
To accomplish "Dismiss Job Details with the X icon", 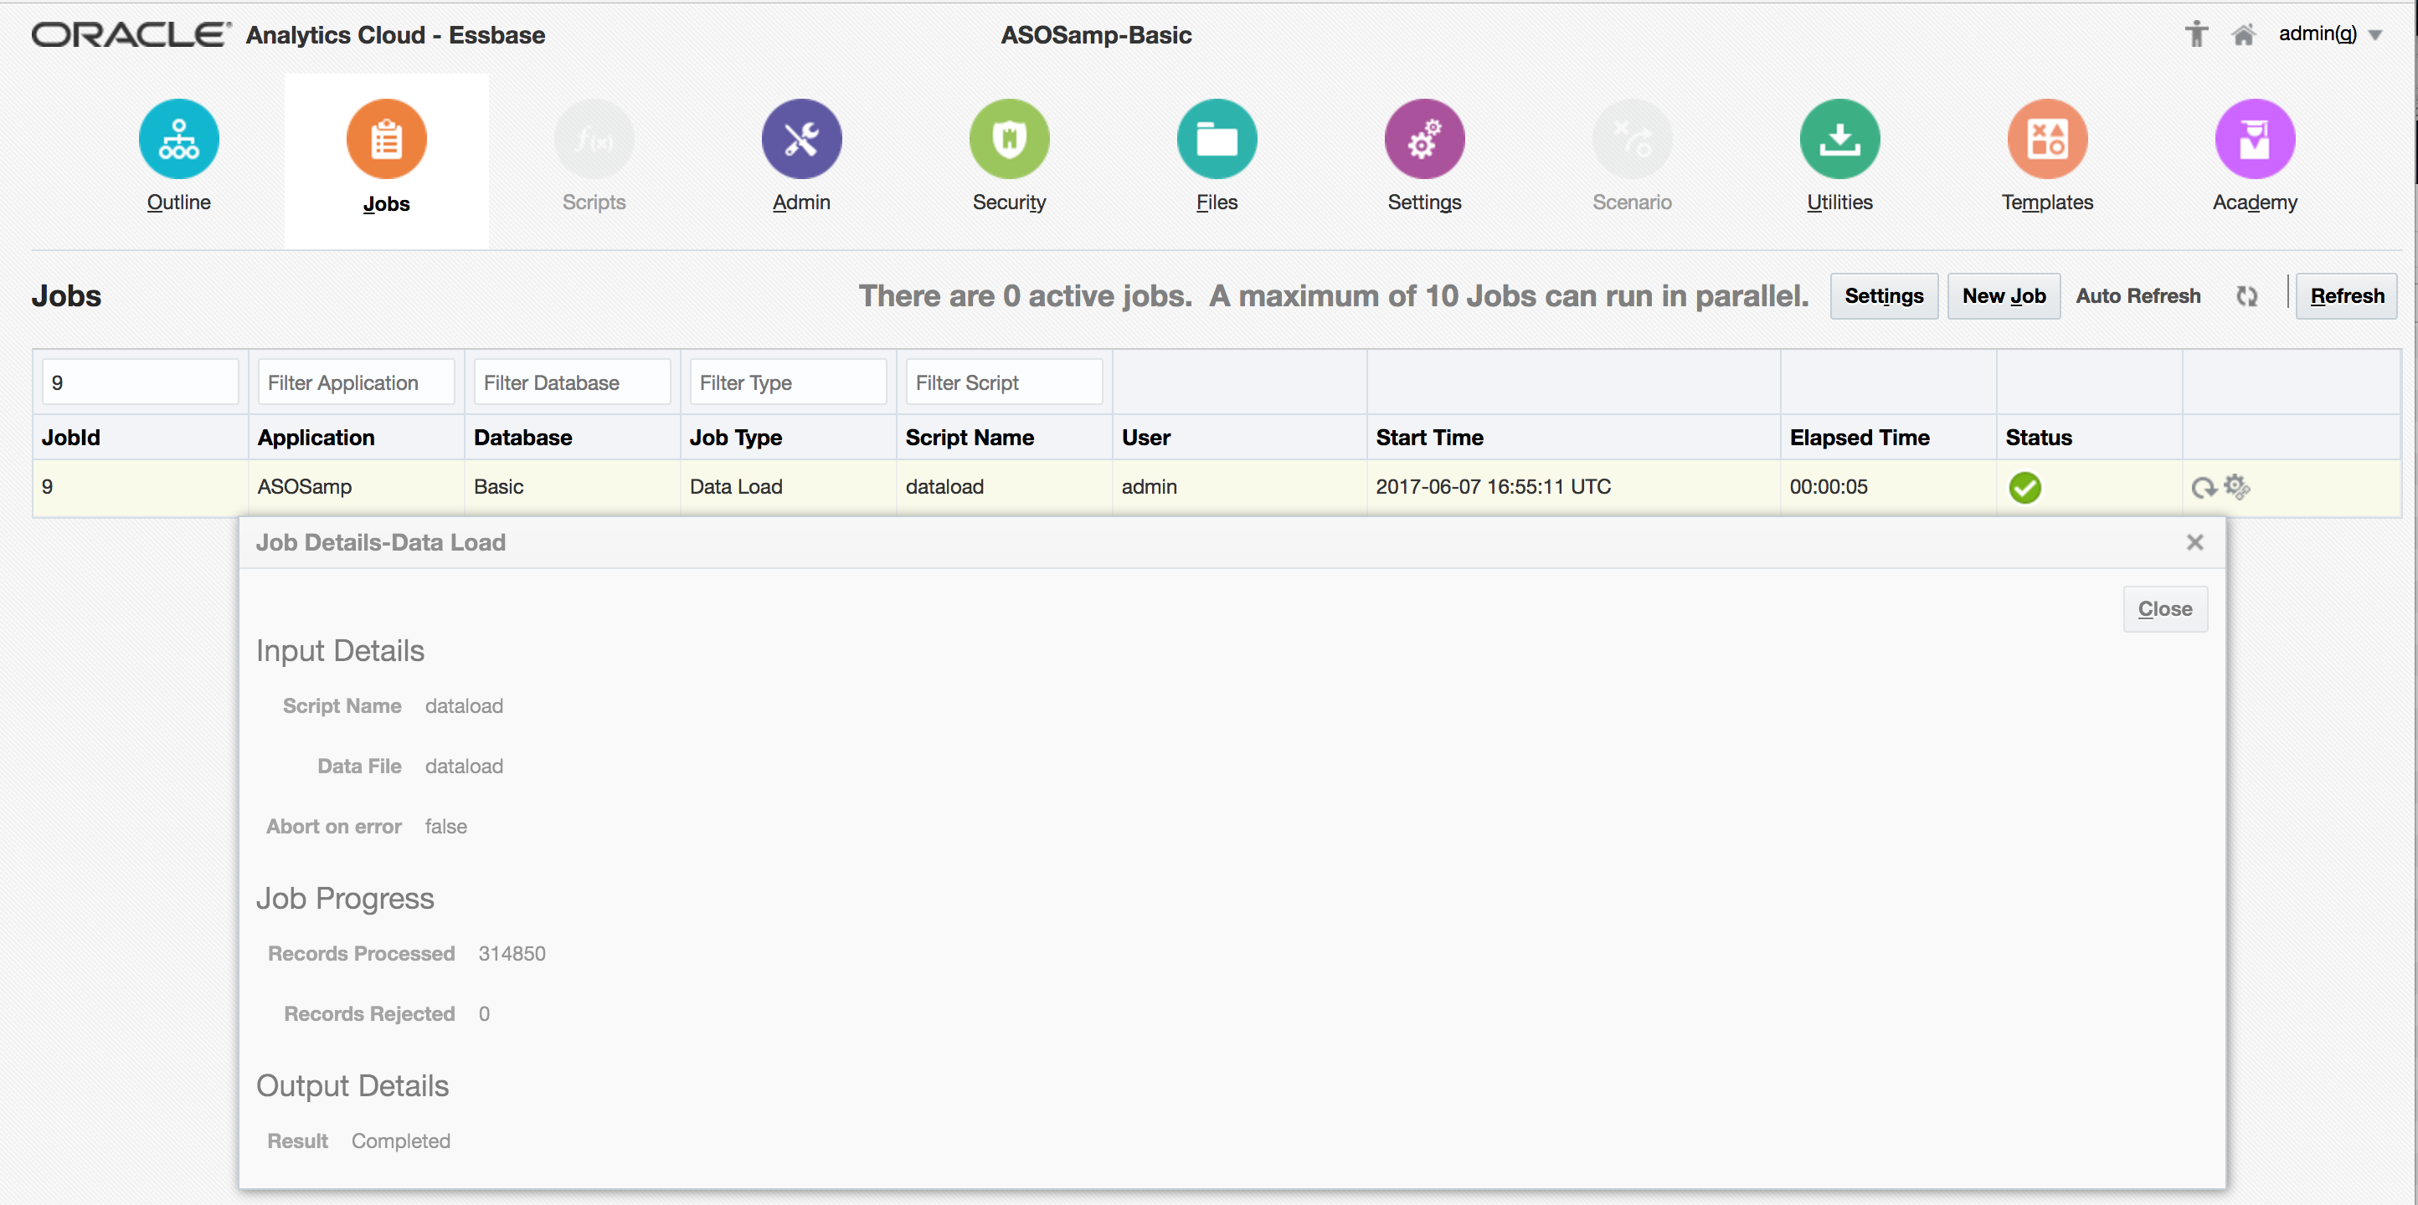I will click(x=2194, y=542).
